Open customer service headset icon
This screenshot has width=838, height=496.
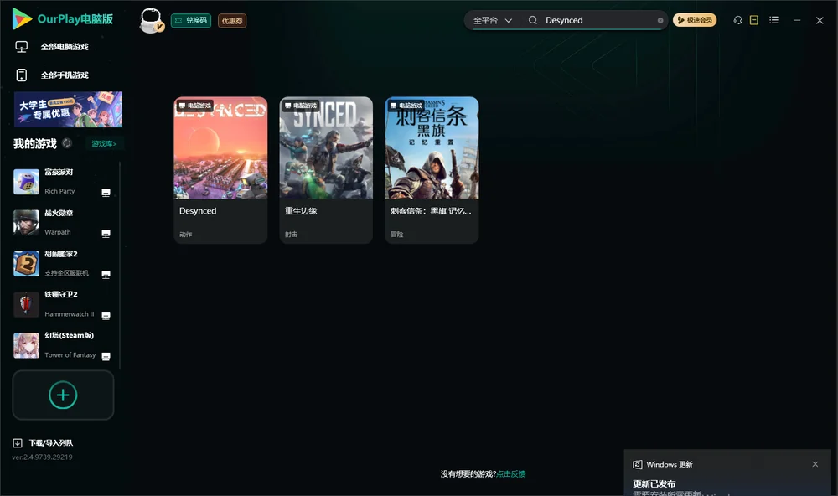(x=737, y=20)
